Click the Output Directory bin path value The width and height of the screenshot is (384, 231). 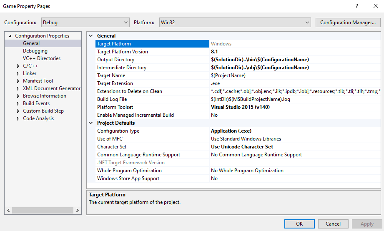(x=260, y=60)
